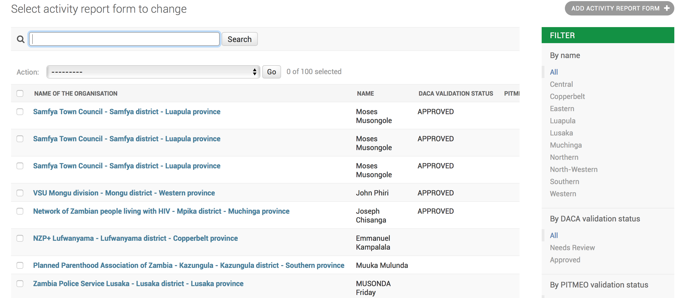Check the Planned Parenthood Association row
The width and height of the screenshot is (692, 298).
(20, 266)
